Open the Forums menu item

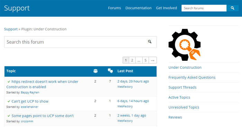114,8
